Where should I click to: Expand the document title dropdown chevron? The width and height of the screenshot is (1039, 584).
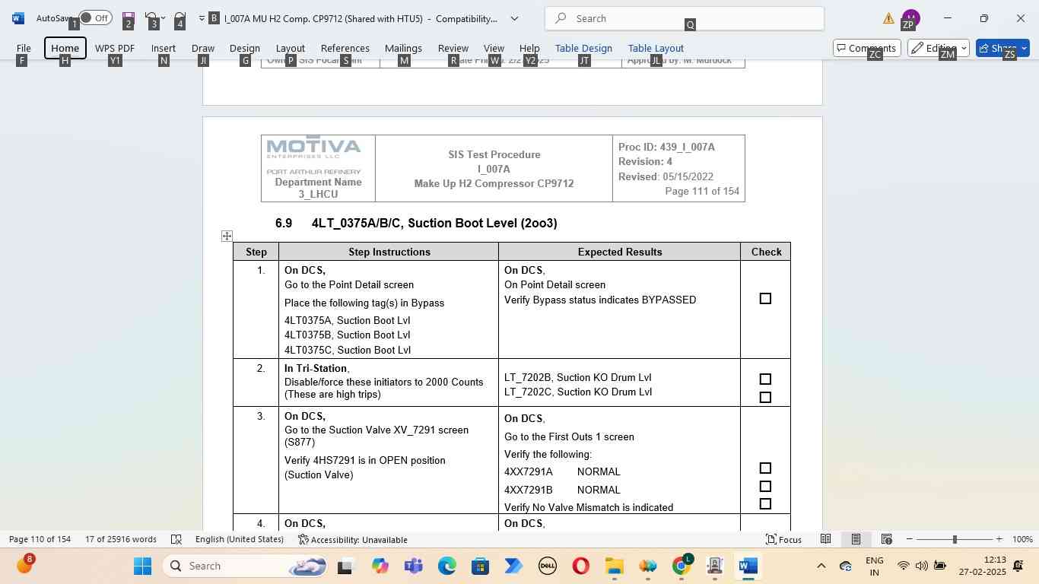tap(514, 18)
